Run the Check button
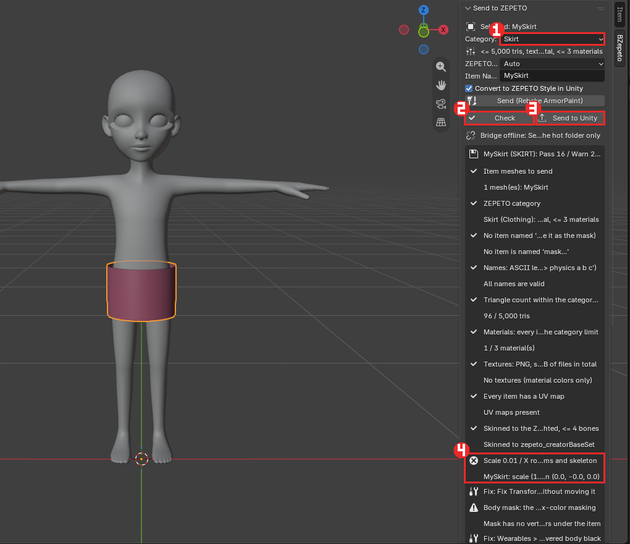Screen dimensions: 630x544 (x=500, y=118)
